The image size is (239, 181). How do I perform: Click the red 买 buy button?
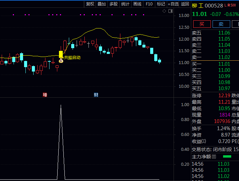(202, 24)
